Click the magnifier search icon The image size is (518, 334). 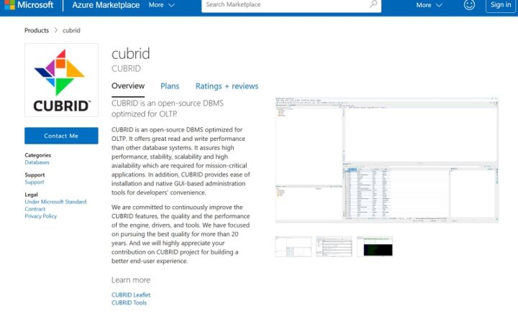click(373, 4)
